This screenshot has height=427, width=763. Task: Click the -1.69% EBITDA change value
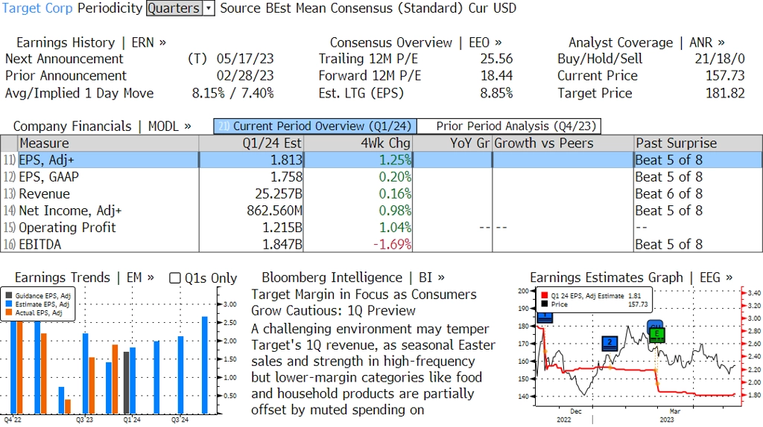[392, 244]
